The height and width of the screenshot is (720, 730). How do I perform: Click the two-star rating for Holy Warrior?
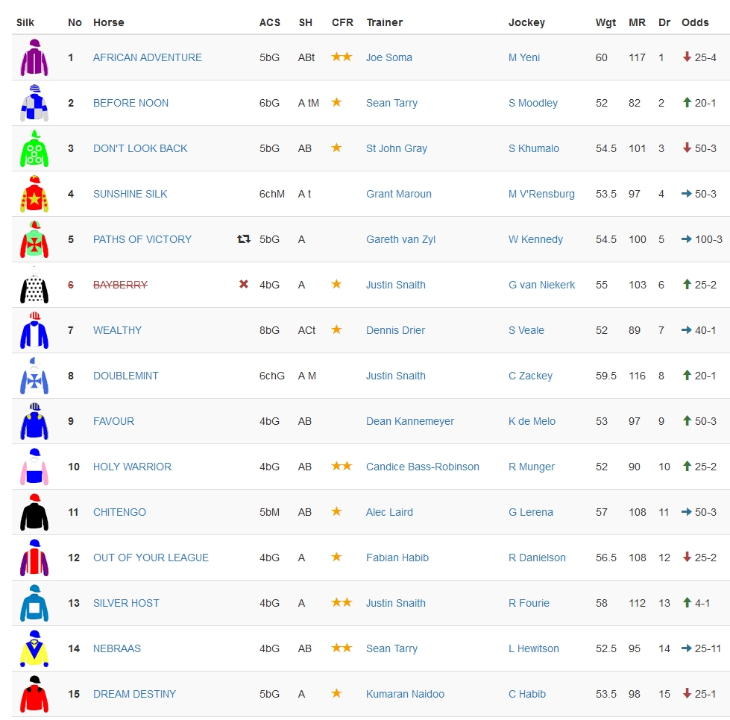pyautogui.click(x=342, y=467)
